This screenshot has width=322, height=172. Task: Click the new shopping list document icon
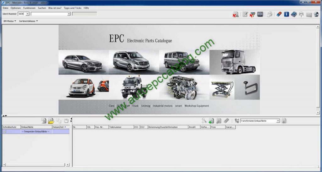click(x=44, y=121)
